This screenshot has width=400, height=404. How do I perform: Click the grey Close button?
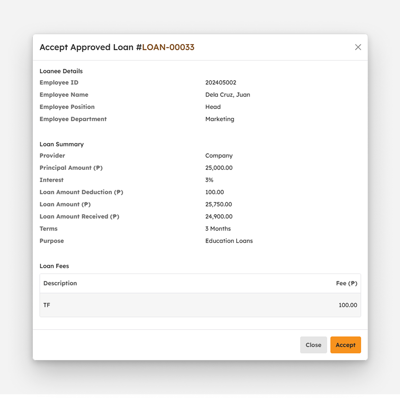313,345
